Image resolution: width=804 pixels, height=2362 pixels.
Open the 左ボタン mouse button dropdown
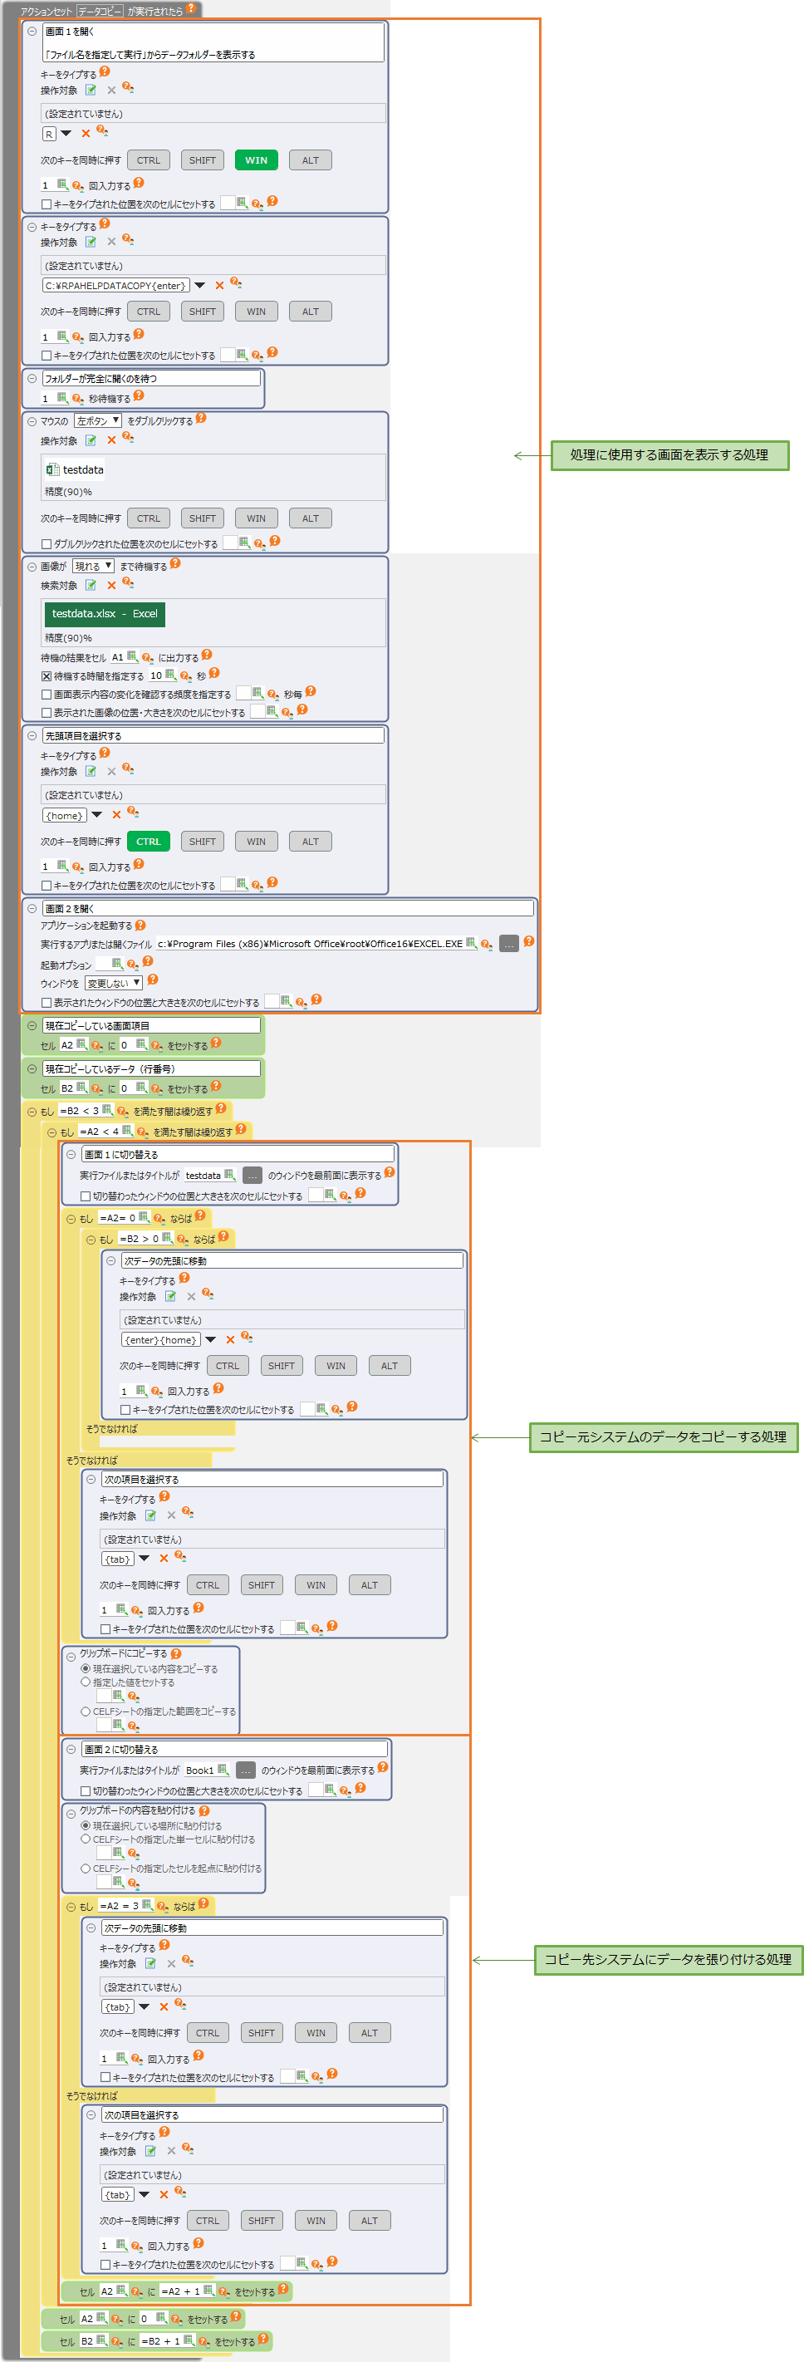(x=97, y=421)
